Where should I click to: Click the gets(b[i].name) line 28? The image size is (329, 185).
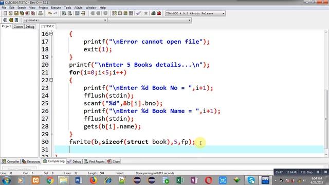click(x=112, y=126)
